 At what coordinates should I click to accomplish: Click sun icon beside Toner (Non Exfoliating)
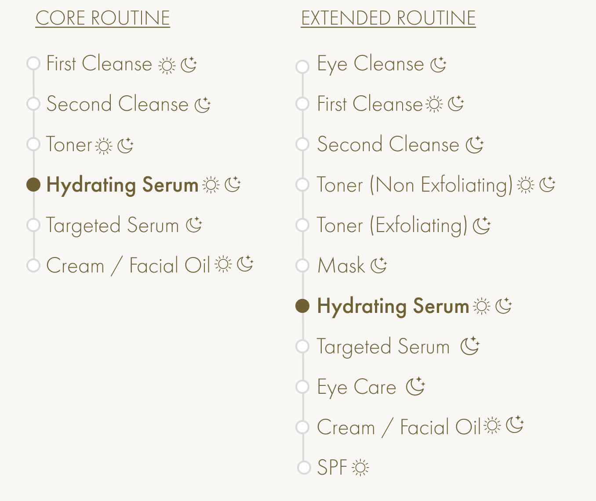coord(526,185)
